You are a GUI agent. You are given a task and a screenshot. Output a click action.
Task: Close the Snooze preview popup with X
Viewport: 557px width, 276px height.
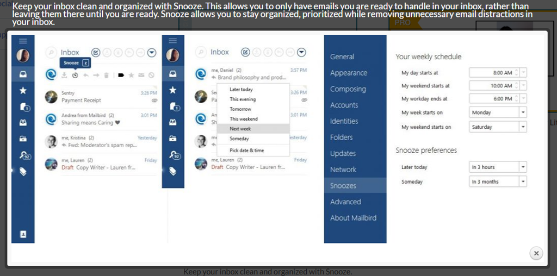(536, 253)
